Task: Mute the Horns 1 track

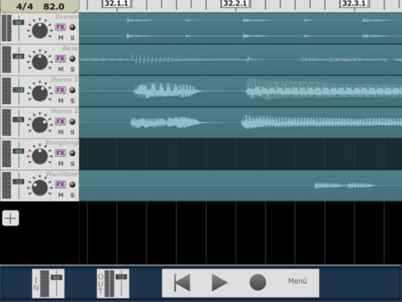Action: [x=61, y=101]
